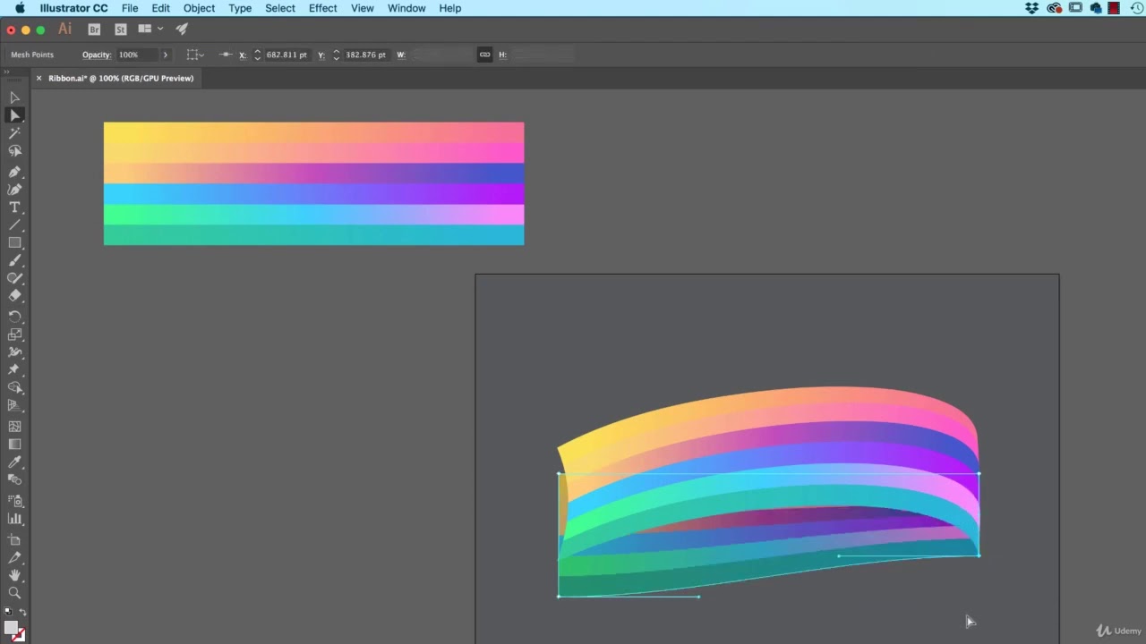
Task: Open the Arrange Documents dropdown
Action: tap(150, 30)
